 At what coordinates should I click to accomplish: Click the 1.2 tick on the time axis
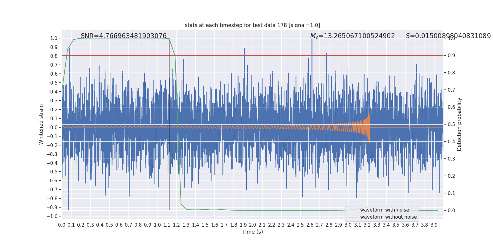(176, 225)
